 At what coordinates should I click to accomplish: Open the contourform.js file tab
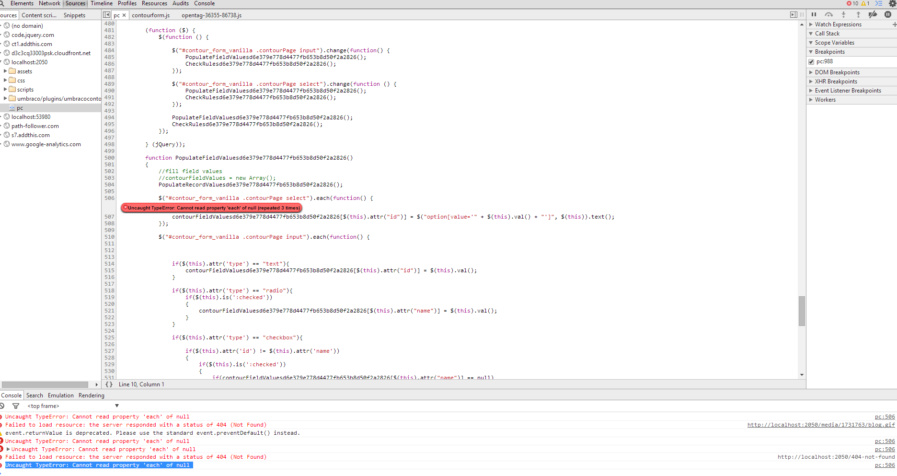coord(151,15)
